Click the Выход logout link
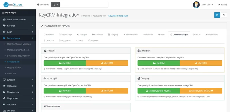This screenshot has width=230, height=112. pos(223,5)
